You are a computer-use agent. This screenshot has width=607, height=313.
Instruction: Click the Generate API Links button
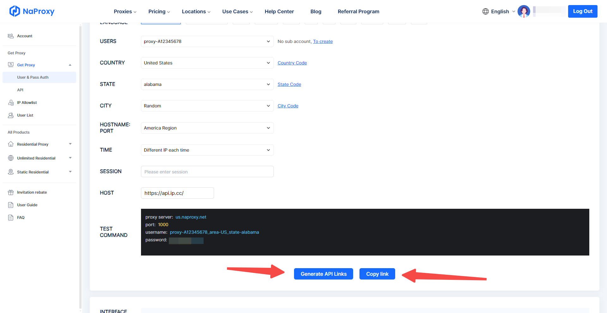tap(323, 274)
